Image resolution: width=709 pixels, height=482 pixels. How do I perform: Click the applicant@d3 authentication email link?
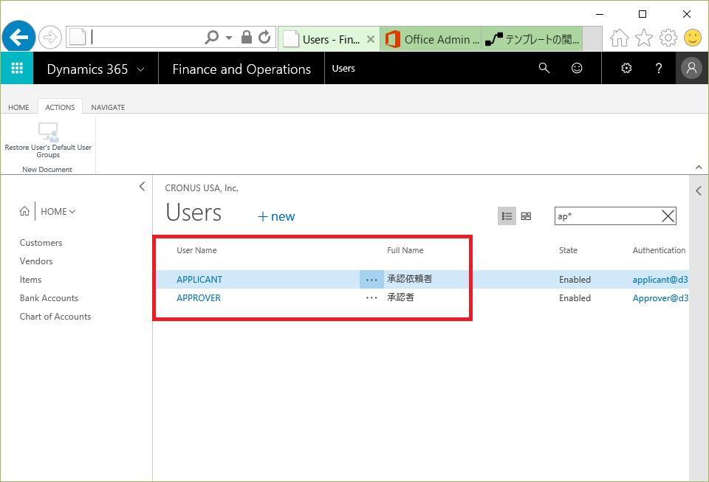tap(660, 280)
